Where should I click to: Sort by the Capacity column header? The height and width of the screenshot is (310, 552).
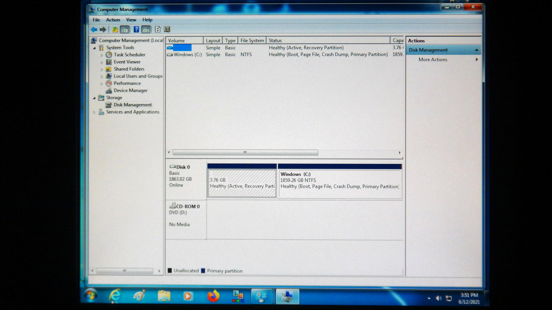coord(398,40)
